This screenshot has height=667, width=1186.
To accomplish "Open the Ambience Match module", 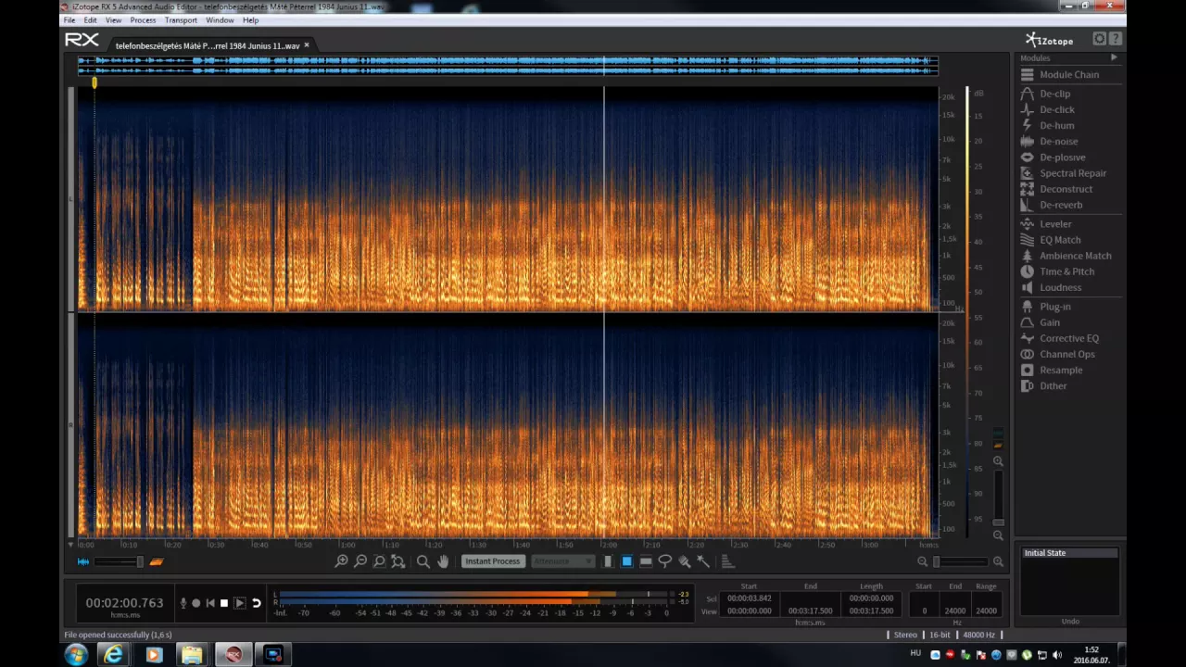I will click(x=1066, y=256).
